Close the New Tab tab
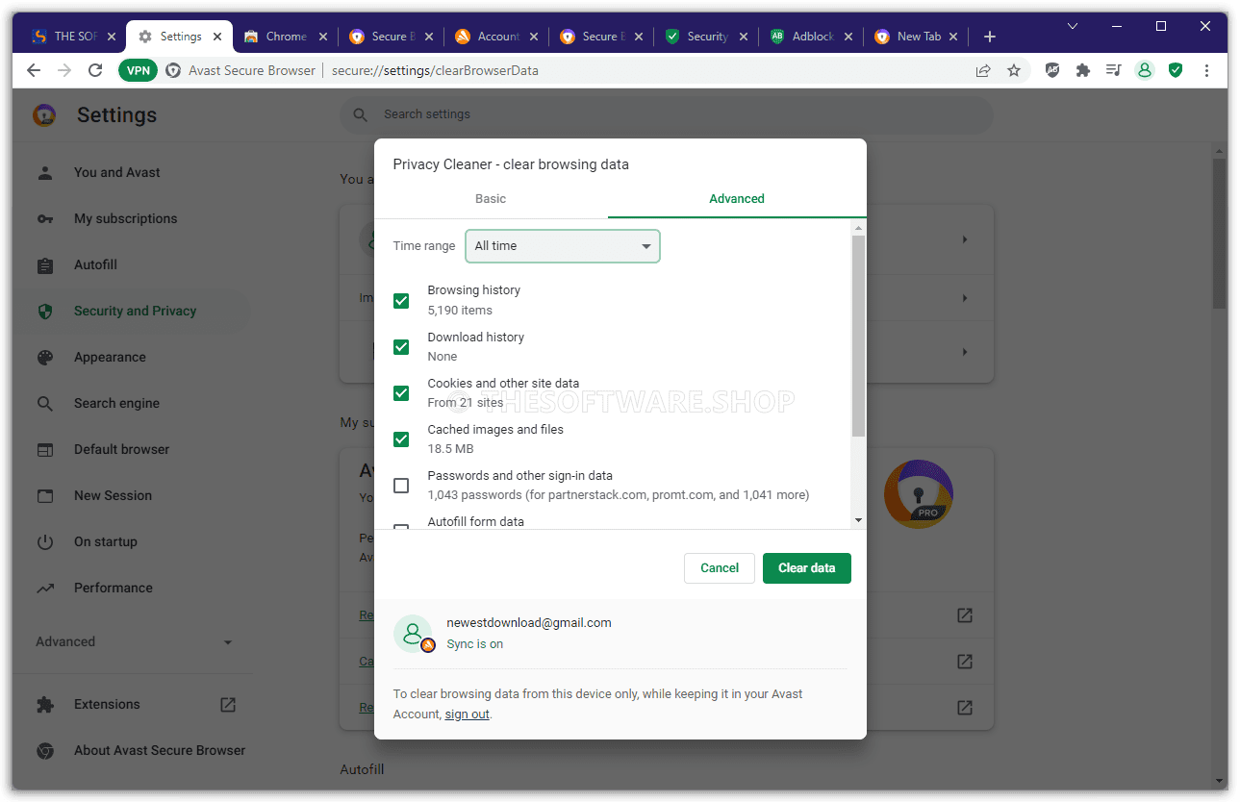 click(952, 37)
